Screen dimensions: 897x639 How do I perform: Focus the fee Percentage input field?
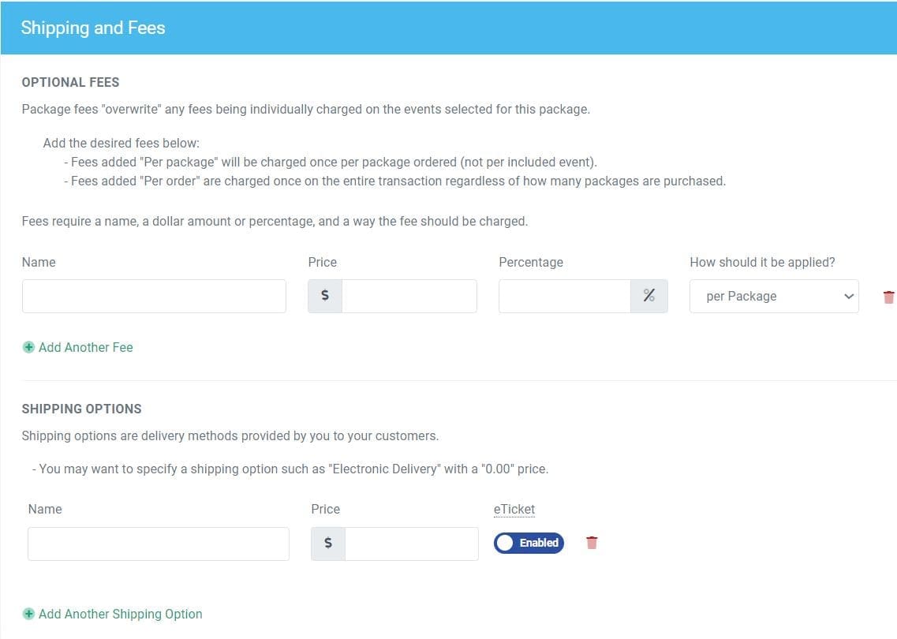point(564,296)
